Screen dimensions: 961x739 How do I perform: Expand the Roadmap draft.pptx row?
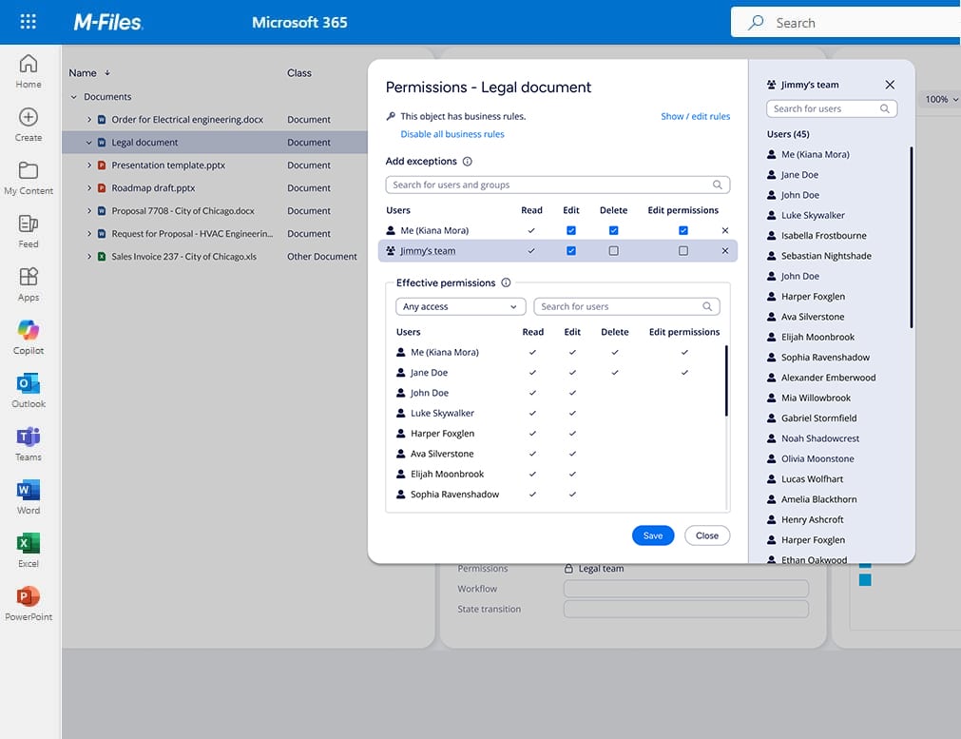89,188
